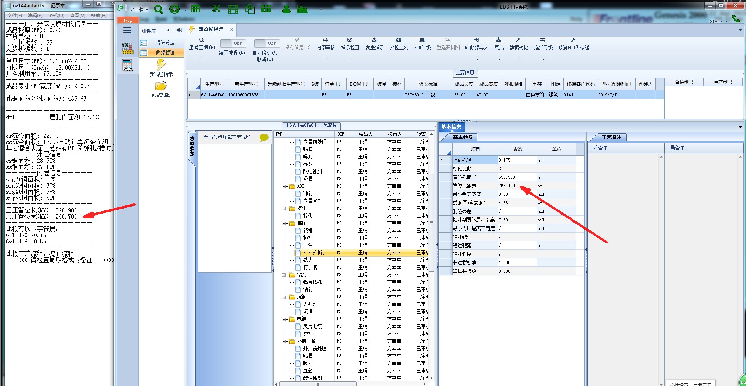Click the login arrow icon beside 组件库
Viewport: 746px width, 386px height.
179,30
